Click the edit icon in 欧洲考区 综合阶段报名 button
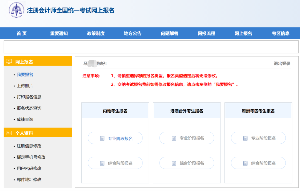The image size is (300, 191). tap(245, 163)
